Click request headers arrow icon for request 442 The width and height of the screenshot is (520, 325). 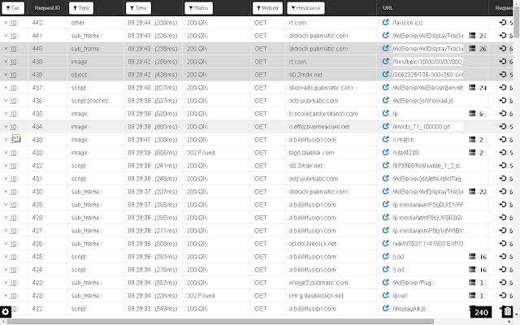click(503, 22)
